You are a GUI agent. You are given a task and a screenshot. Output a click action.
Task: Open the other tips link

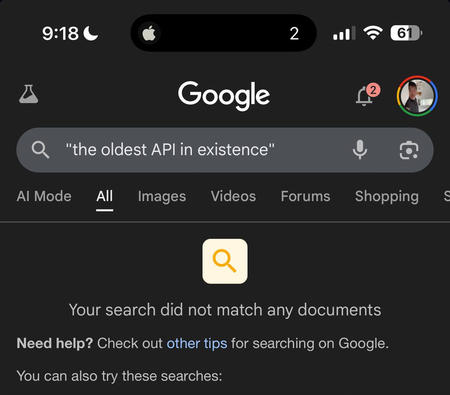197,343
